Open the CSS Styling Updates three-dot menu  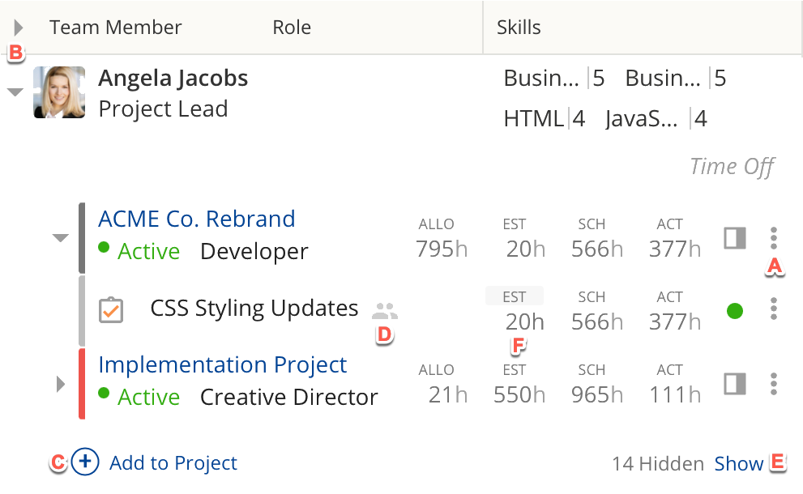click(x=774, y=309)
